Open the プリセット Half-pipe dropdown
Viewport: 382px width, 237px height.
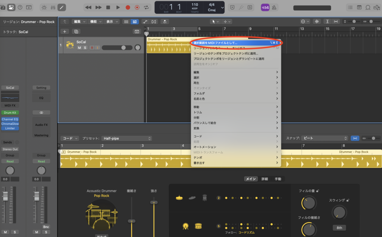click(127, 138)
